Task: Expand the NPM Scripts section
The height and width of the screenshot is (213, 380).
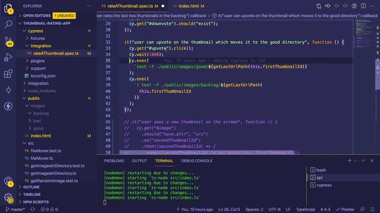Action: pyautogui.click(x=36, y=202)
